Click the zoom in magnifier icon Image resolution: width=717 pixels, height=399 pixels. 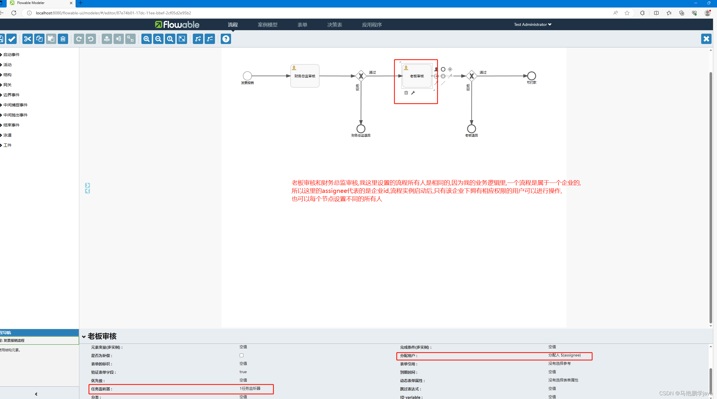pos(147,39)
